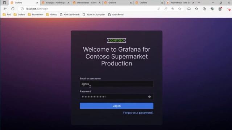The image size is (232, 130).
Task: Click the browser back arrow
Action: tap(5, 9)
